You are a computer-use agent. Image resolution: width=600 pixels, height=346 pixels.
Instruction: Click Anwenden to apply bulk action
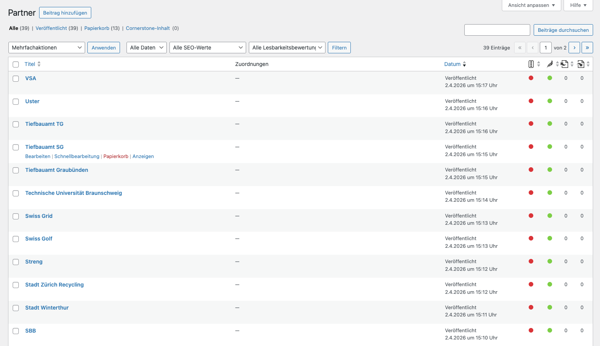pyautogui.click(x=104, y=48)
